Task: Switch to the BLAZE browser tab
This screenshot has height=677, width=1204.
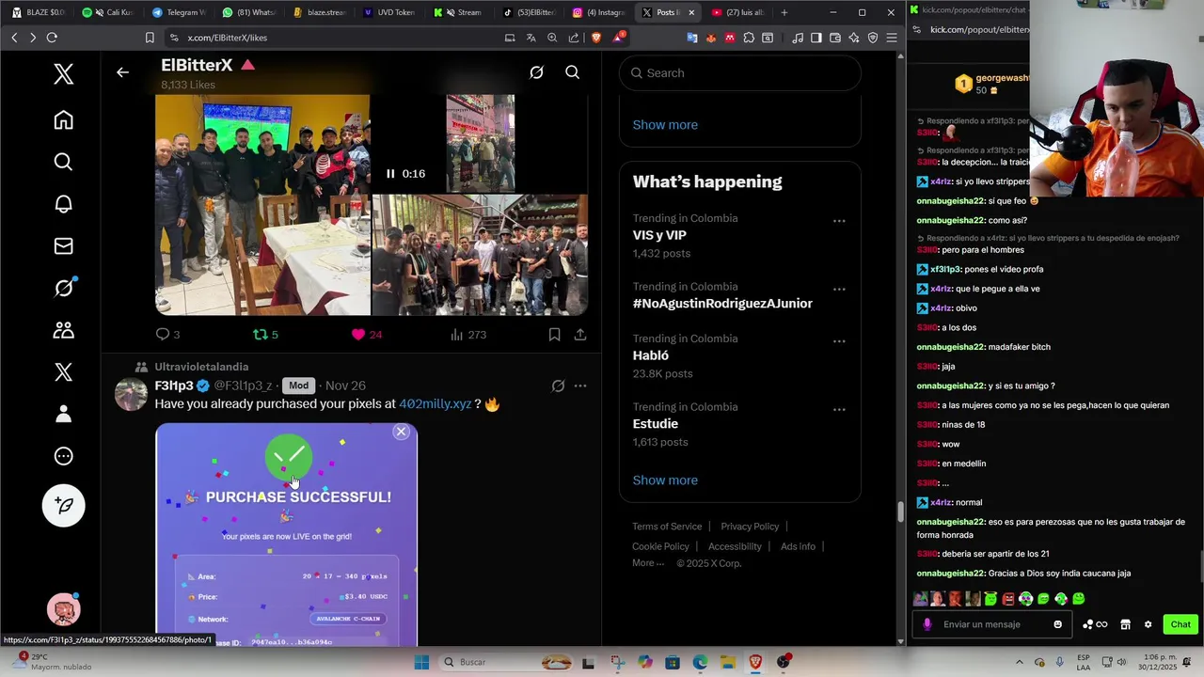Action: [x=38, y=12]
